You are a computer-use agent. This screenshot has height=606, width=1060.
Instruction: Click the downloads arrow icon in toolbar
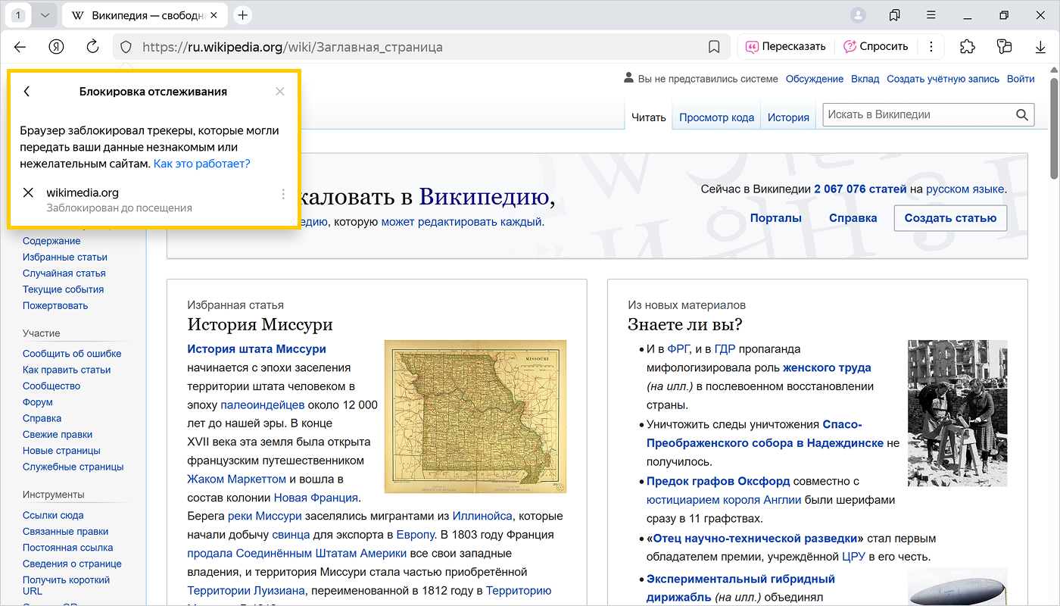(x=1040, y=47)
